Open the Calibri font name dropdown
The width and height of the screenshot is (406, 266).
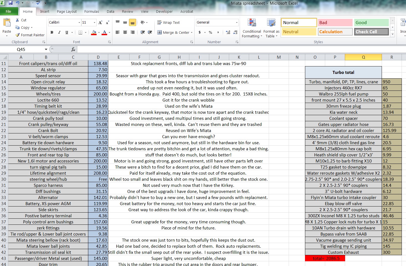[79, 22]
